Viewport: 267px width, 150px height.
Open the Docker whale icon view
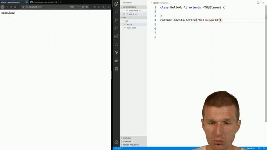click(116, 61)
